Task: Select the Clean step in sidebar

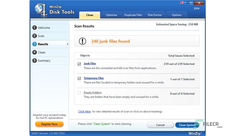Action: point(49,53)
